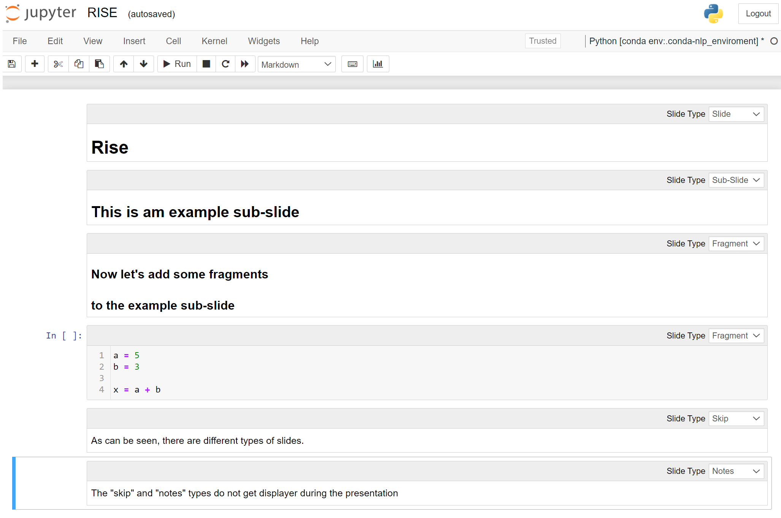Select the Markdown cell type dropdown

pos(296,64)
